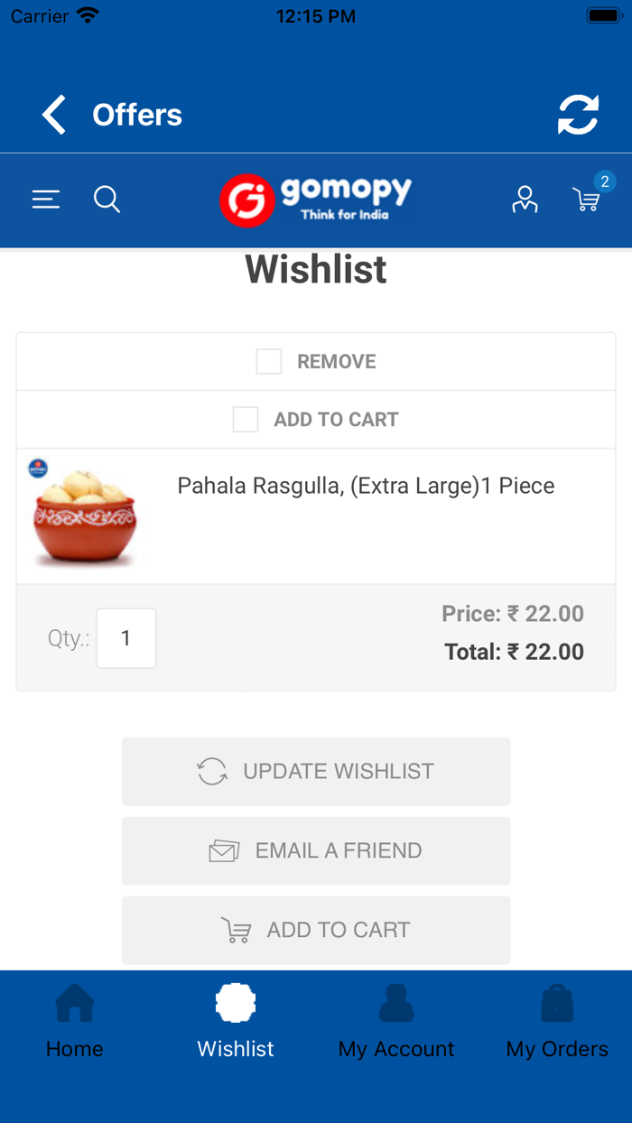Focus the Qty input field

tap(126, 638)
